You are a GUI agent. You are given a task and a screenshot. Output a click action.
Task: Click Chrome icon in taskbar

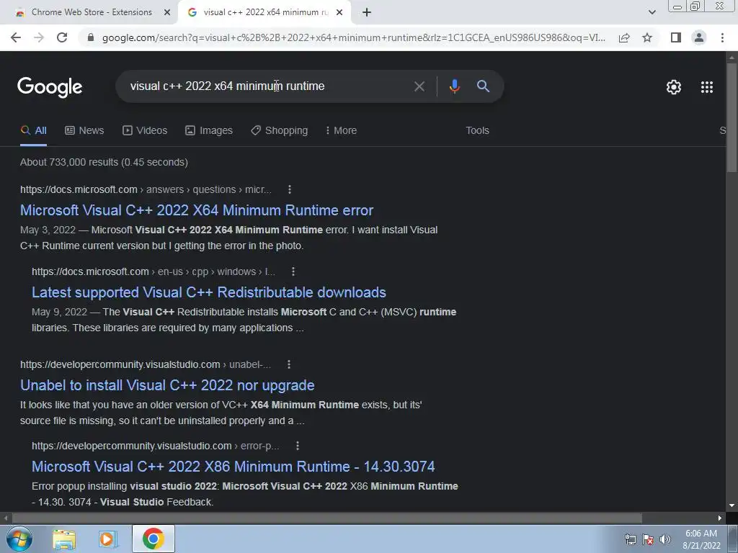(153, 539)
